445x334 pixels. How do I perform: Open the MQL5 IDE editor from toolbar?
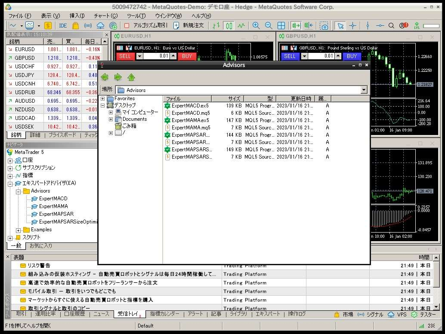tap(63, 25)
